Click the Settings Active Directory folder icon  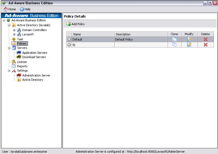[x=19, y=80]
